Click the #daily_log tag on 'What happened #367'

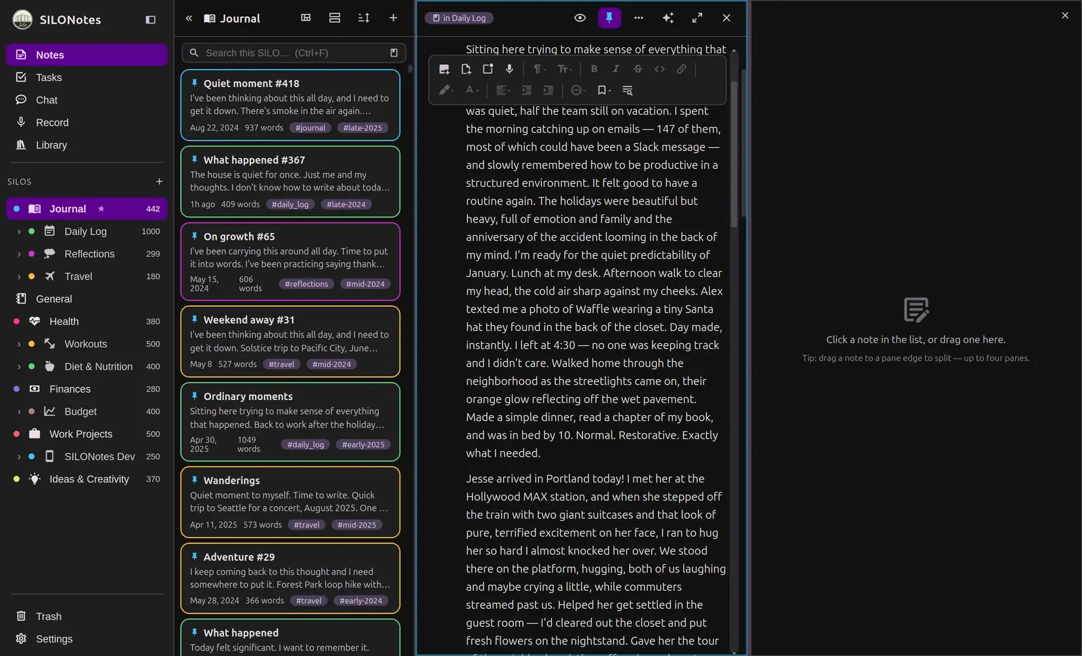coord(290,204)
